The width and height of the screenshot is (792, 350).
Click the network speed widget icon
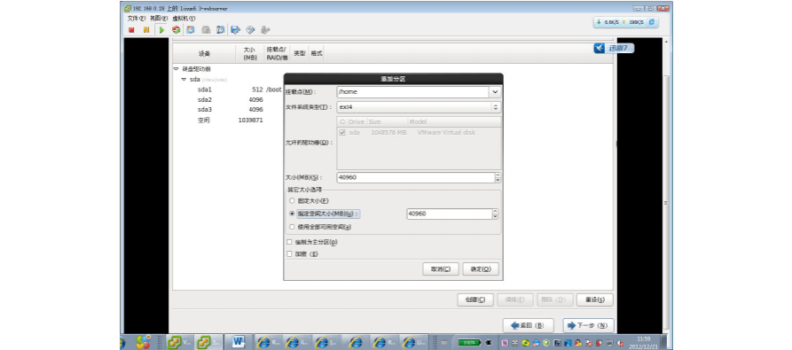tap(652, 22)
